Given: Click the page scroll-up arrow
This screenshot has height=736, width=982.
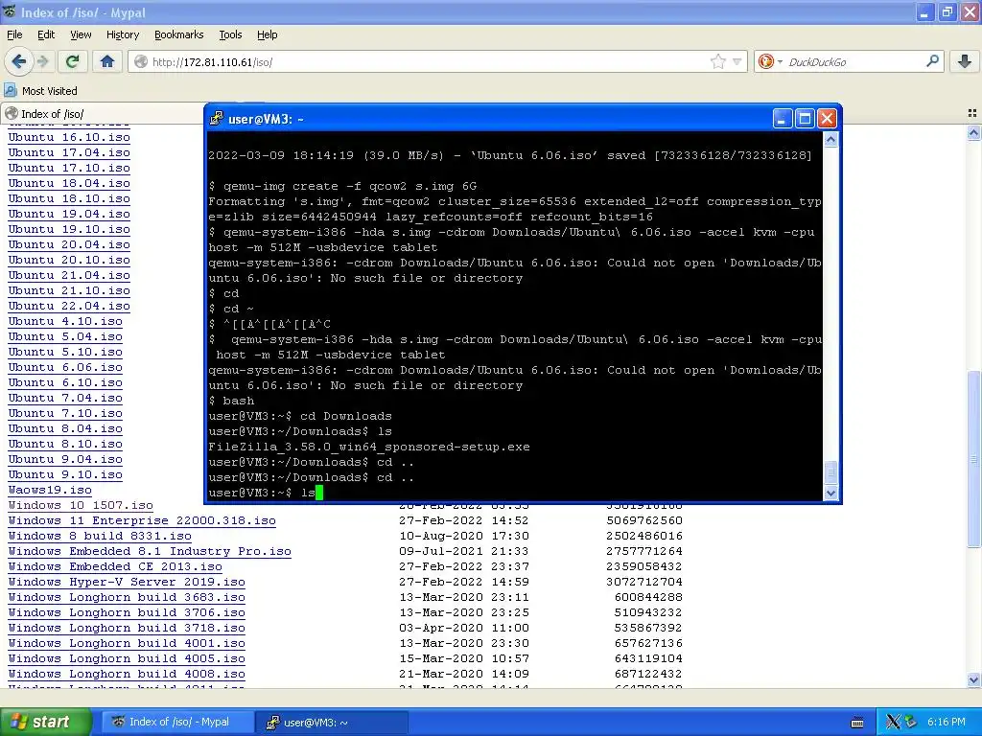Looking at the screenshot, I should (x=973, y=132).
